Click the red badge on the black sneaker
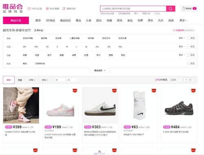The height and width of the screenshot is (155, 204). coord(193,91)
